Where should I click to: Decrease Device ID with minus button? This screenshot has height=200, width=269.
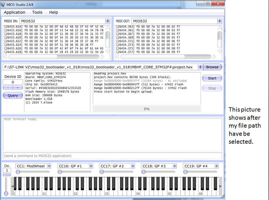click(8, 88)
